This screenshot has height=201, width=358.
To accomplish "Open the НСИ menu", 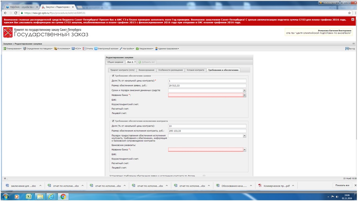I will pyautogui.click(x=76, y=49).
